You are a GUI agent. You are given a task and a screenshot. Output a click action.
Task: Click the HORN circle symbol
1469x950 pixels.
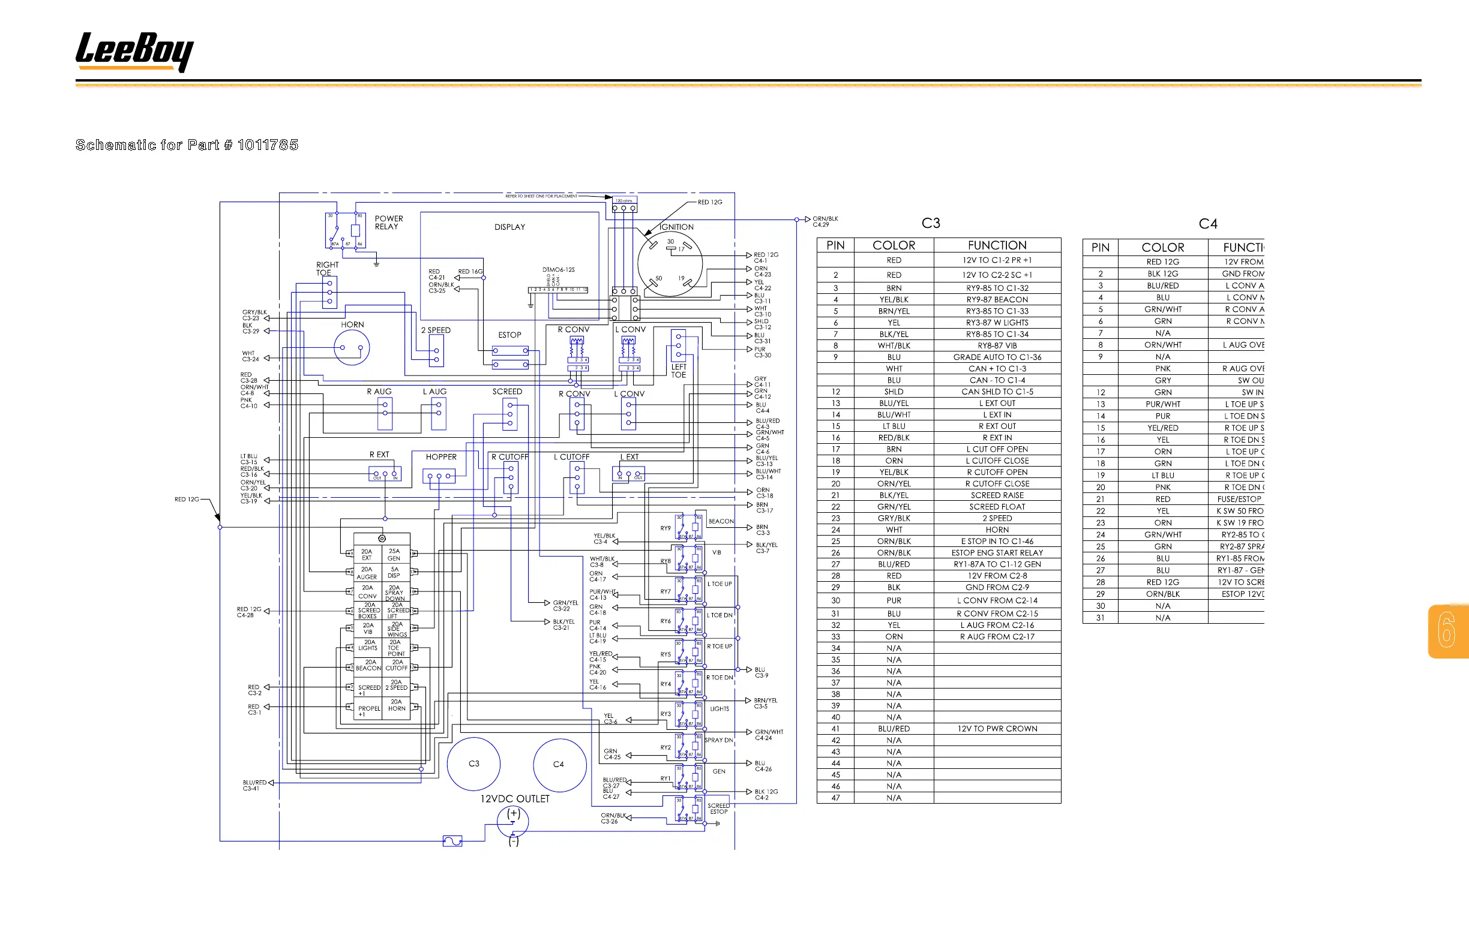pos(351,347)
